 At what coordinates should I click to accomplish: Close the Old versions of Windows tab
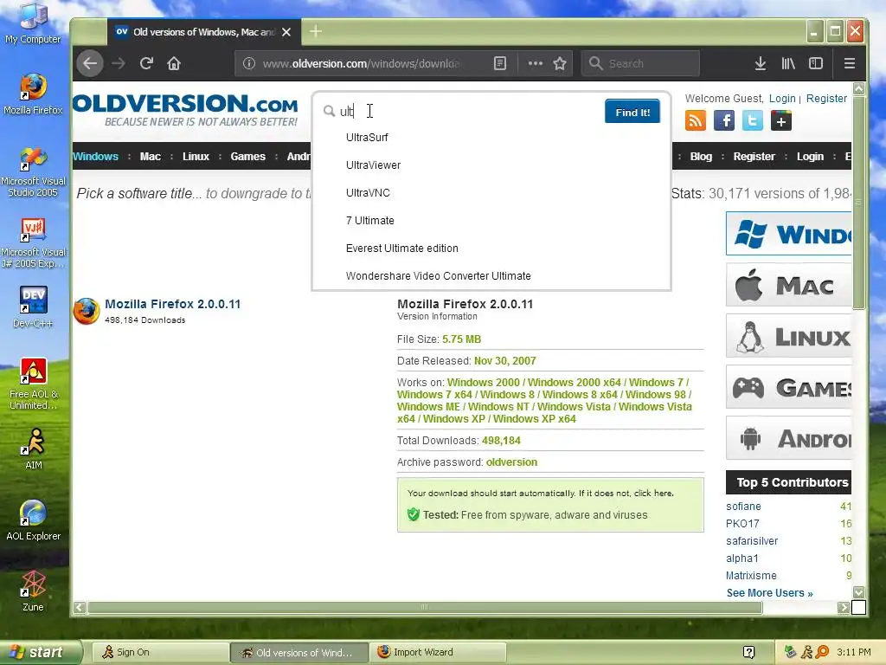pos(286,32)
